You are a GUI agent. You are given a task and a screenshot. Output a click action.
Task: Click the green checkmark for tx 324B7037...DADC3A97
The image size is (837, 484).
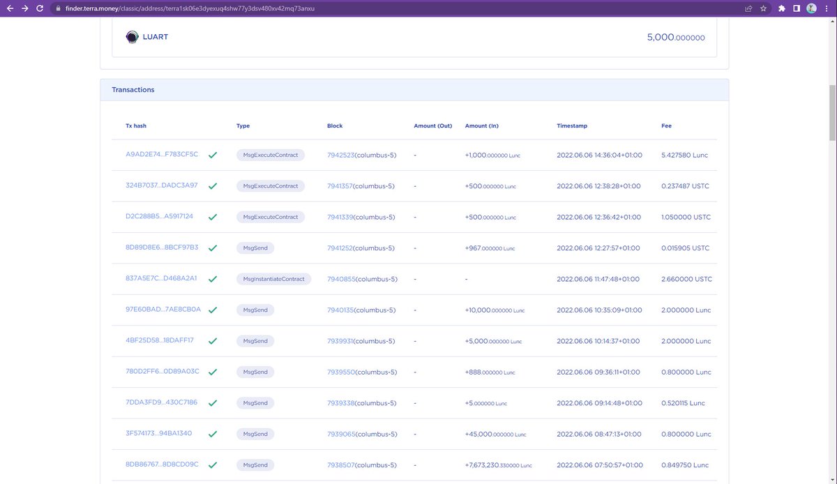(x=213, y=186)
